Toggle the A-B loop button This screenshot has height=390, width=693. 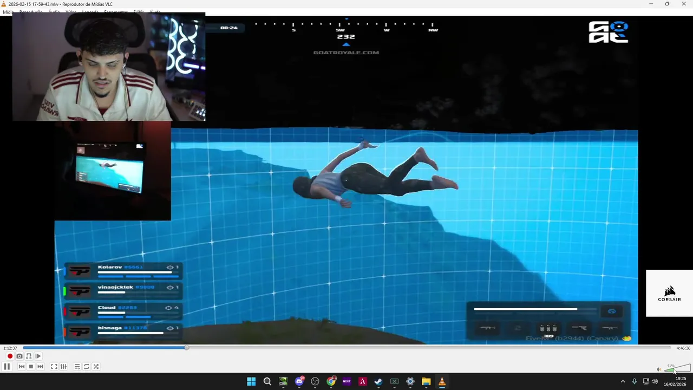coord(29,356)
